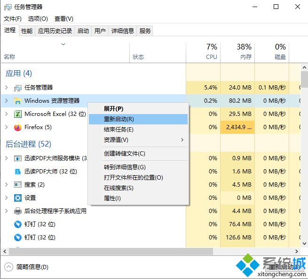The height and width of the screenshot is (279, 308).
Task: Open the 文件(F) menu
Action: click(13, 19)
